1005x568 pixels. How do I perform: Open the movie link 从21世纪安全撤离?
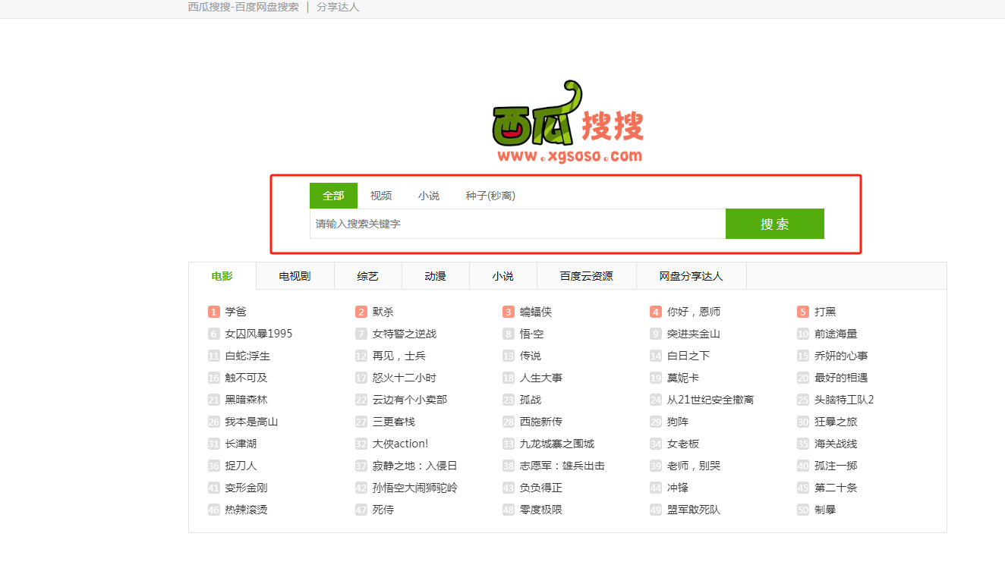pyautogui.click(x=710, y=400)
